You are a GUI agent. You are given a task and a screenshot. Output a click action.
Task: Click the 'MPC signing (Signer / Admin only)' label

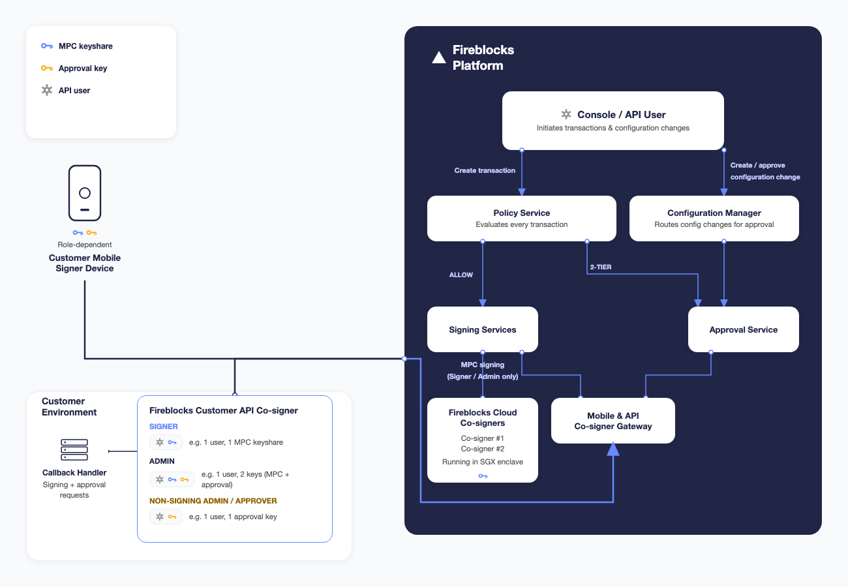pyautogui.click(x=483, y=370)
